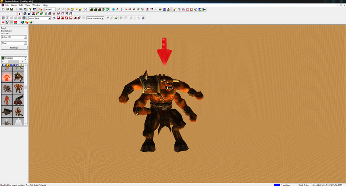
Task: Select the horned beast head enemy thumbnail
Action: coord(19,77)
